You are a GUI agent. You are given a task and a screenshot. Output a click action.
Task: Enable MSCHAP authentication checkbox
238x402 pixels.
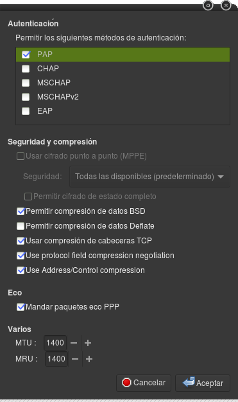point(26,83)
